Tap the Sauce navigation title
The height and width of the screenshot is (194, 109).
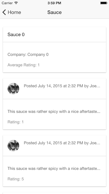coord(54,12)
